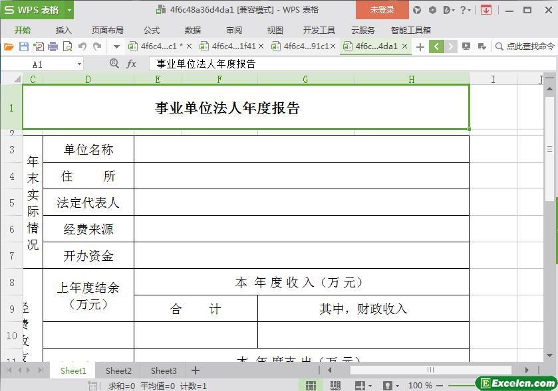
Task: Open the question mark help dropdown
Action: [x=465, y=10]
